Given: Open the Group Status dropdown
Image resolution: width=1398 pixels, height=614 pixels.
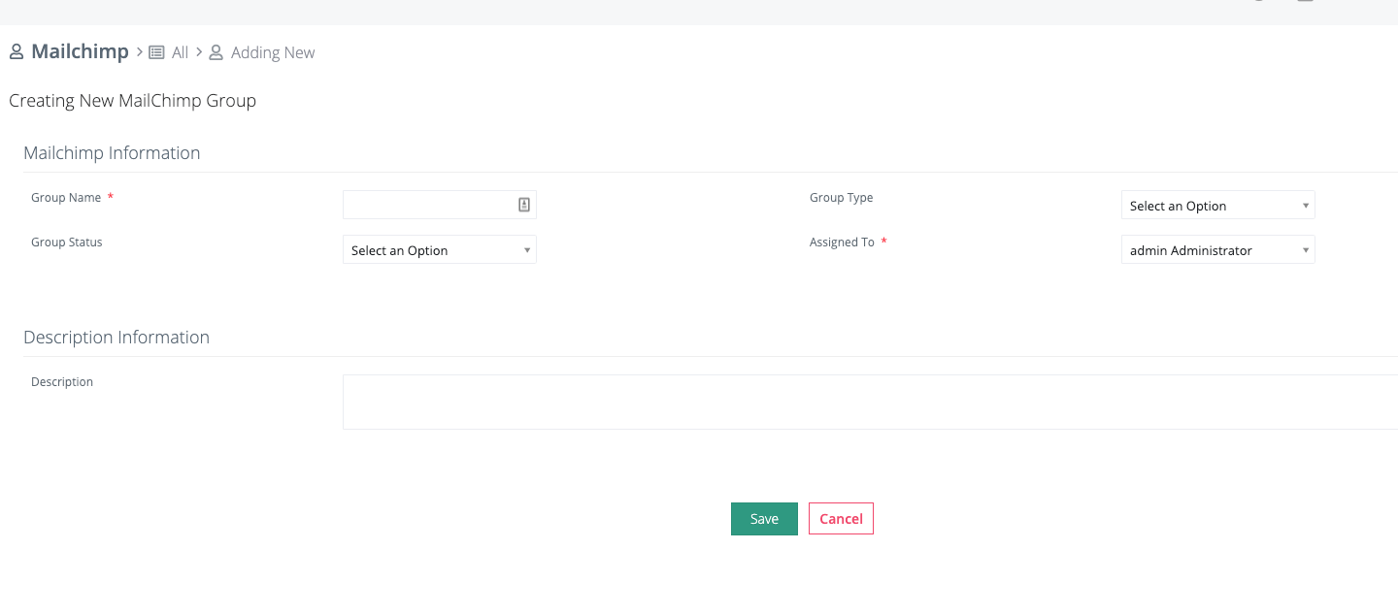Looking at the screenshot, I should [439, 249].
